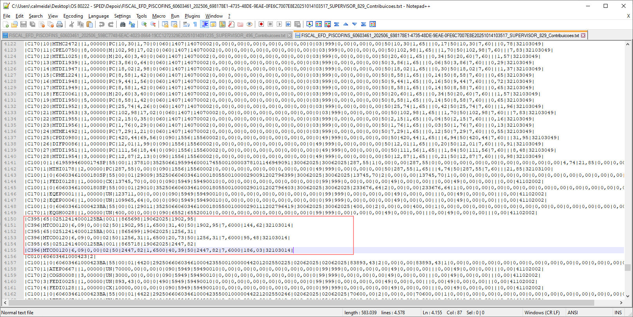Click the Undo arrow in toolbar
The image size is (633, 317).
[x=102, y=24]
